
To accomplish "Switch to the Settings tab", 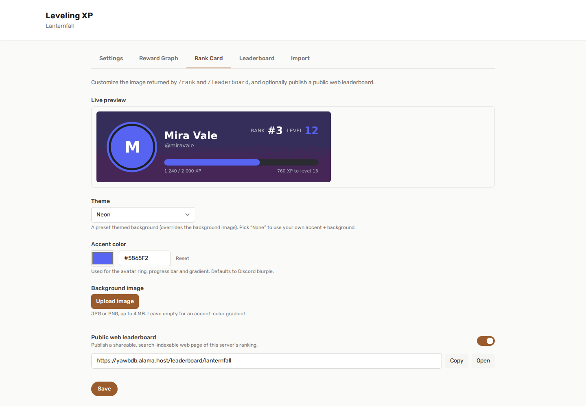I will coord(111,58).
